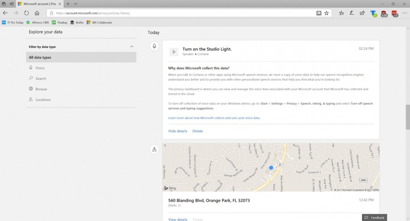The image size is (410, 221).
Task: Filter by Voice data type
Action: click(40, 68)
